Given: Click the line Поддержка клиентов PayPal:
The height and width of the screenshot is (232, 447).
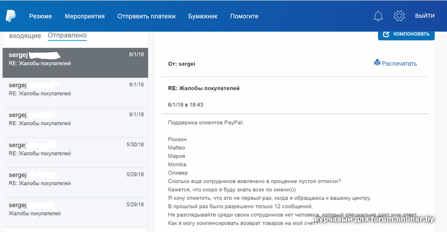Looking at the screenshot, I should point(206,123).
